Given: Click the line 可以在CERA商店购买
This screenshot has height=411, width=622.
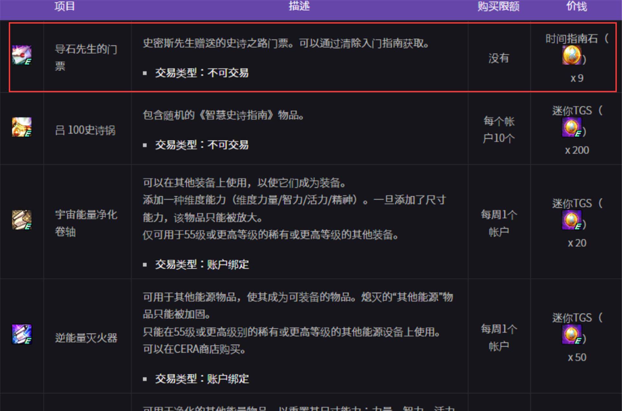Looking at the screenshot, I should (194, 349).
